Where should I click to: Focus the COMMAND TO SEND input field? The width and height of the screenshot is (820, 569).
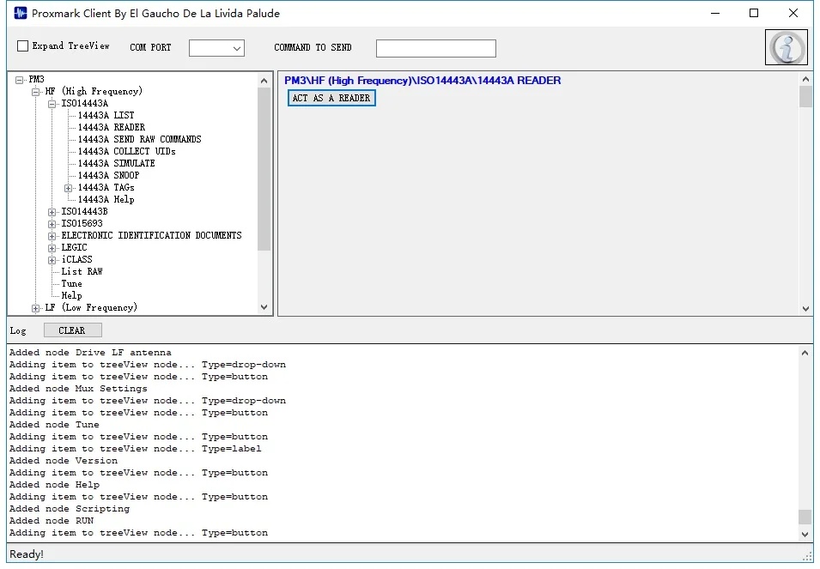(x=435, y=48)
